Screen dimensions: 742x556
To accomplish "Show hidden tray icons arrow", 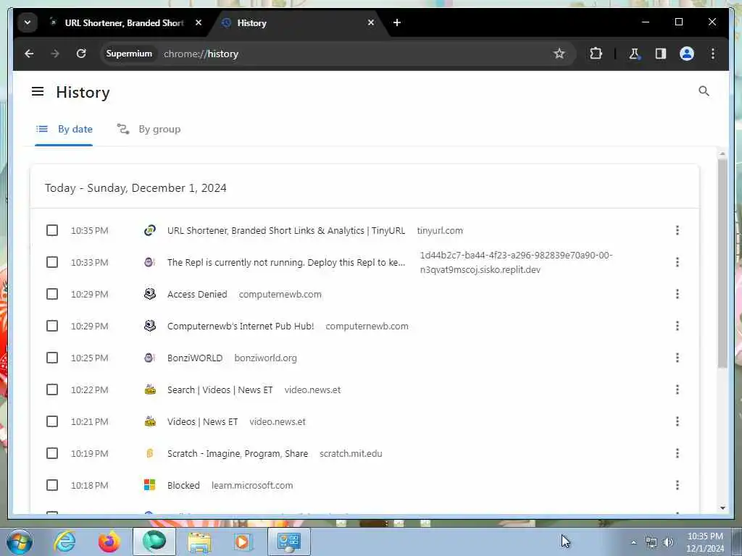I will click(x=633, y=542).
